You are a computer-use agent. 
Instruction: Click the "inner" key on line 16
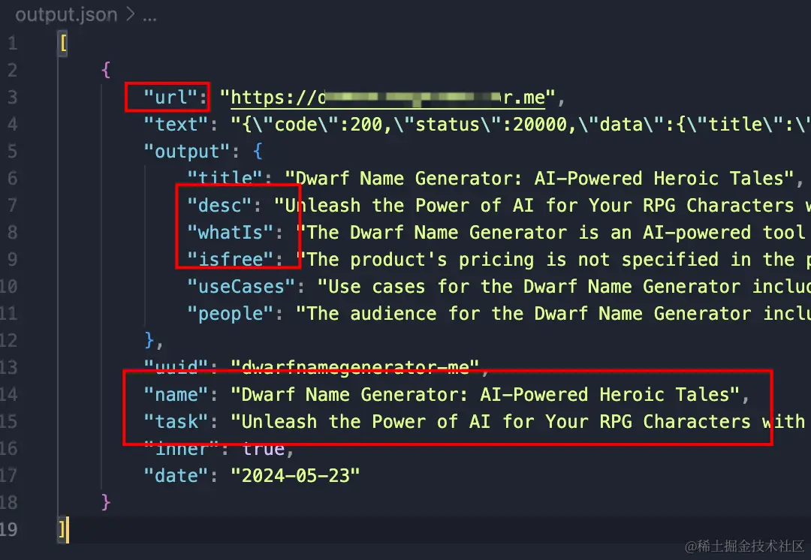[182, 448]
